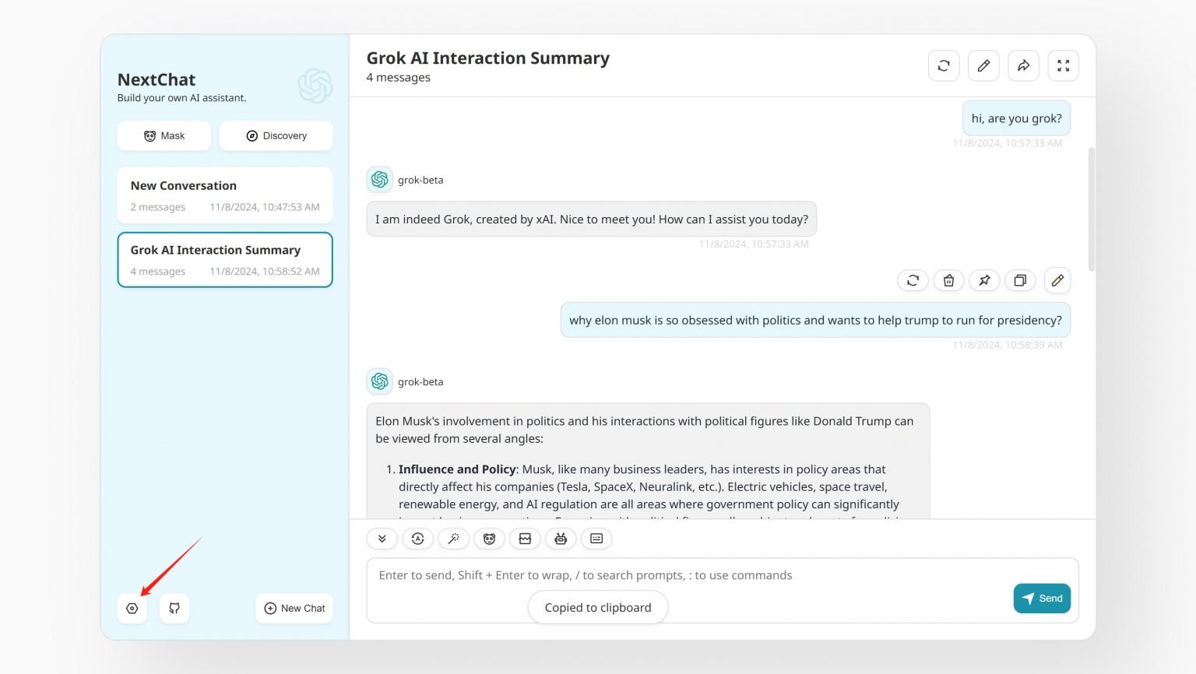Open the model selector via the robot icon
Viewport: 1196px width, 674px height.
(x=561, y=539)
